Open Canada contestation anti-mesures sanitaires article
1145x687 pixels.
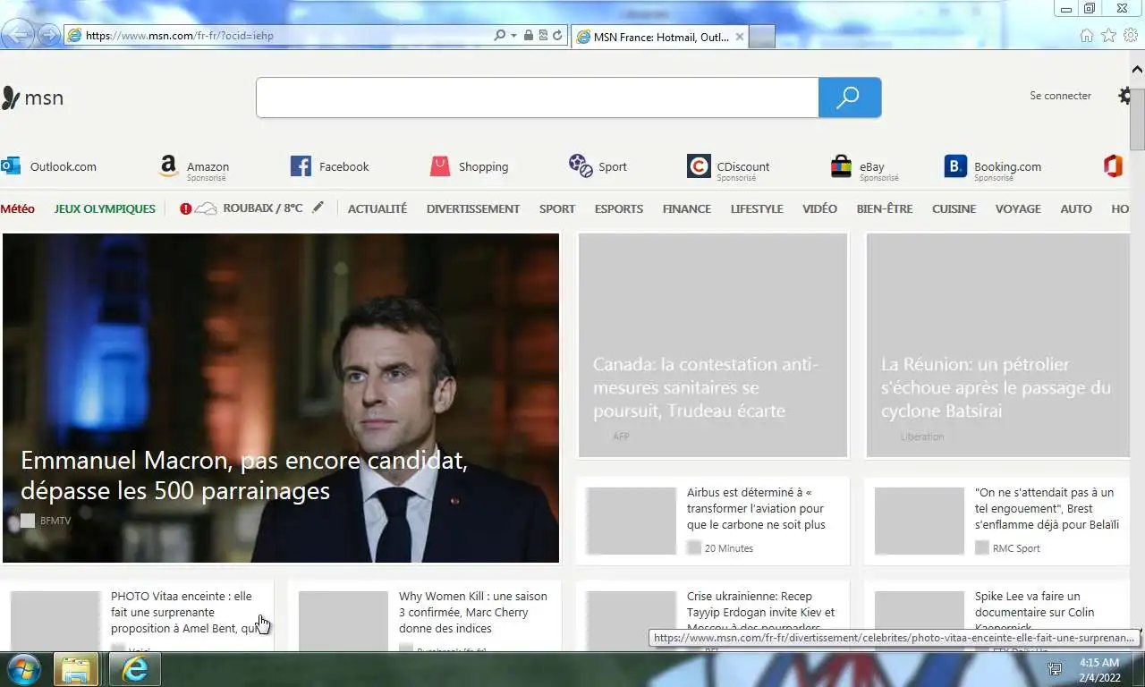click(706, 387)
